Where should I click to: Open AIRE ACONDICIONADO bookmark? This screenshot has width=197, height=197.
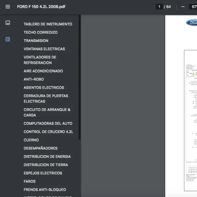point(43,71)
